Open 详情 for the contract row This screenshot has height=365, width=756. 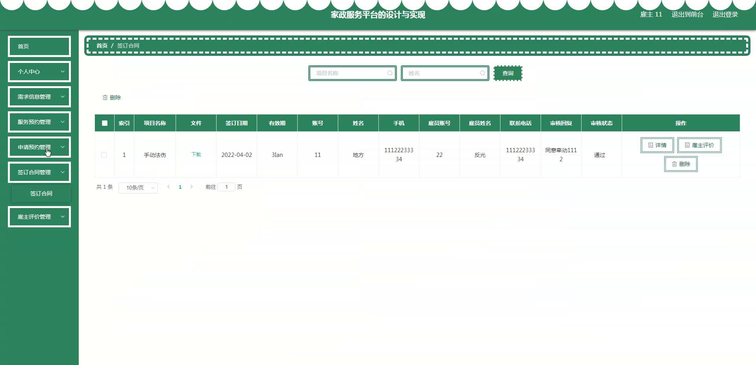pos(657,145)
